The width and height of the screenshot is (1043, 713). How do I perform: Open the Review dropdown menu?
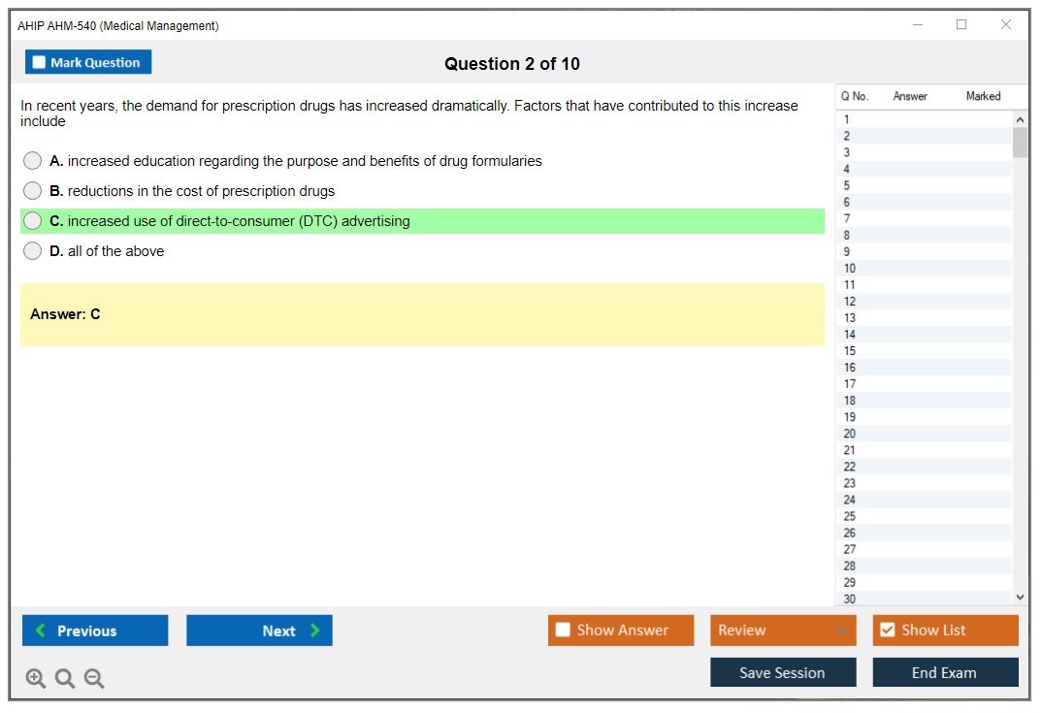coord(782,631)
